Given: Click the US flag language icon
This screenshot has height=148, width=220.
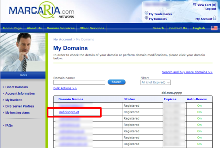Looking at the screenshot, I should (x=214, y=28).
